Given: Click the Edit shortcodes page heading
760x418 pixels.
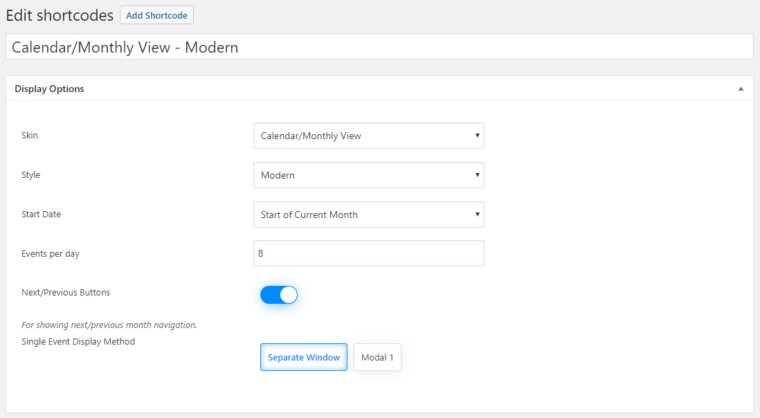Looking at the screenshot, I should (x=60, y=15).
